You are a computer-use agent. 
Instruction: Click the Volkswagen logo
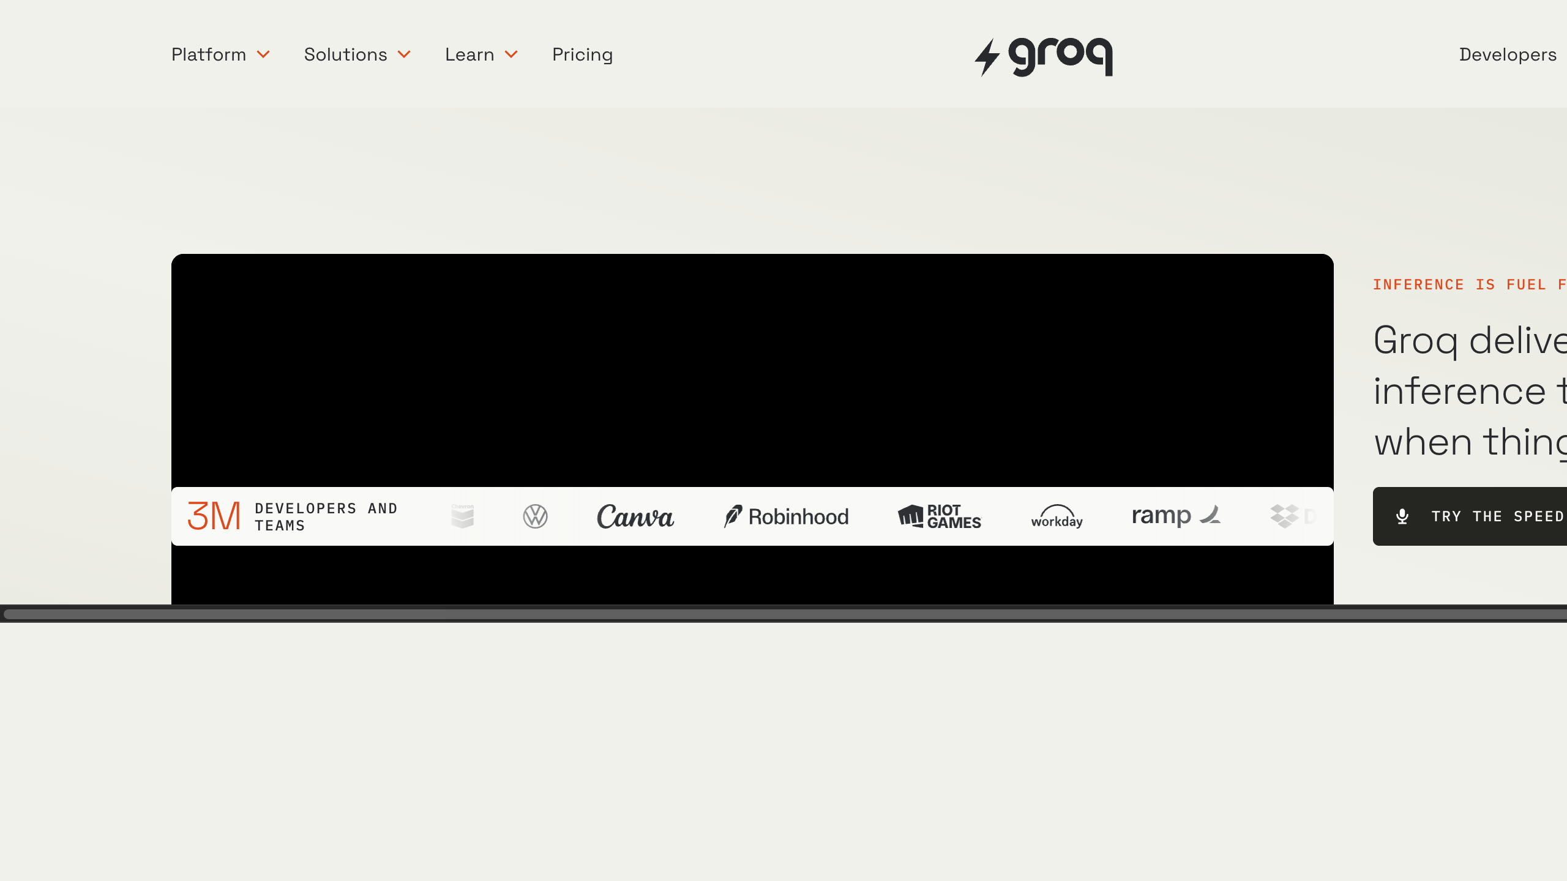pyautogui.click(x=536, y=516)
